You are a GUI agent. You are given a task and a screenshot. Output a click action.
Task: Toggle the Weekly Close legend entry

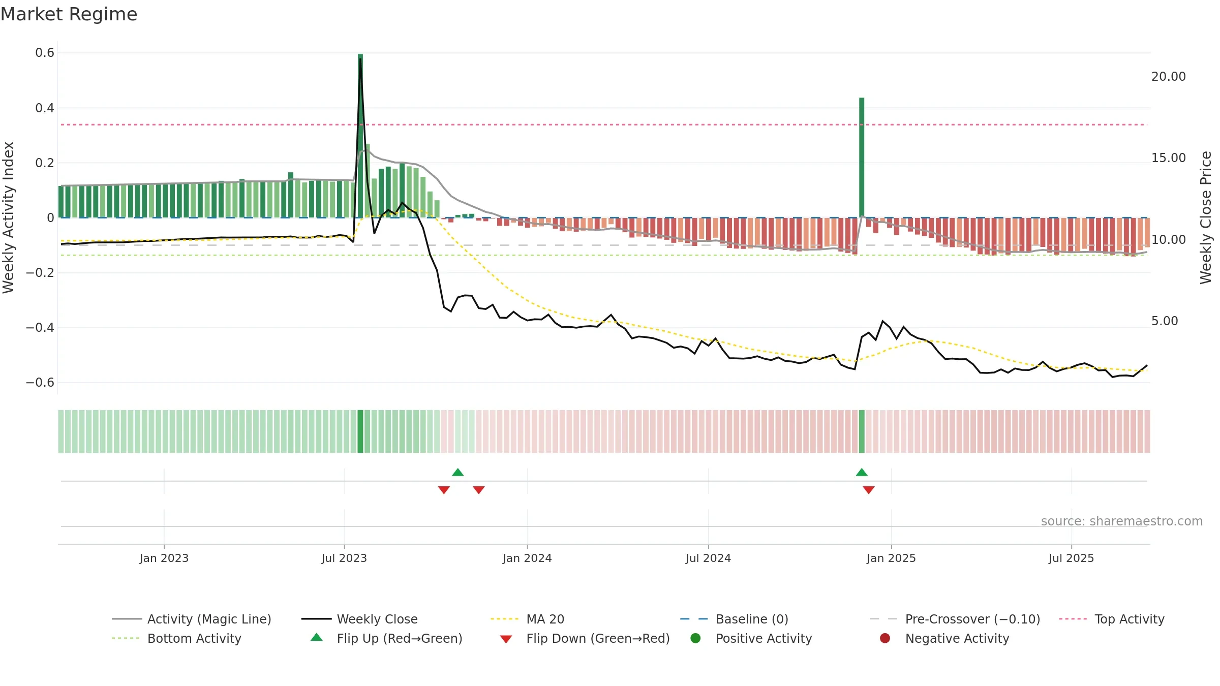coord(359,619)
